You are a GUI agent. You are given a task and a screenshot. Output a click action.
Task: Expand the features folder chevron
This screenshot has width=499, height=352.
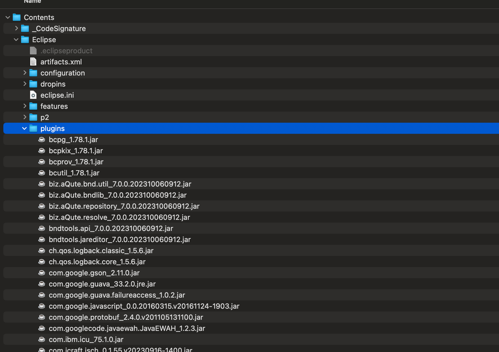pyautogui.click(x=25, y=106)
